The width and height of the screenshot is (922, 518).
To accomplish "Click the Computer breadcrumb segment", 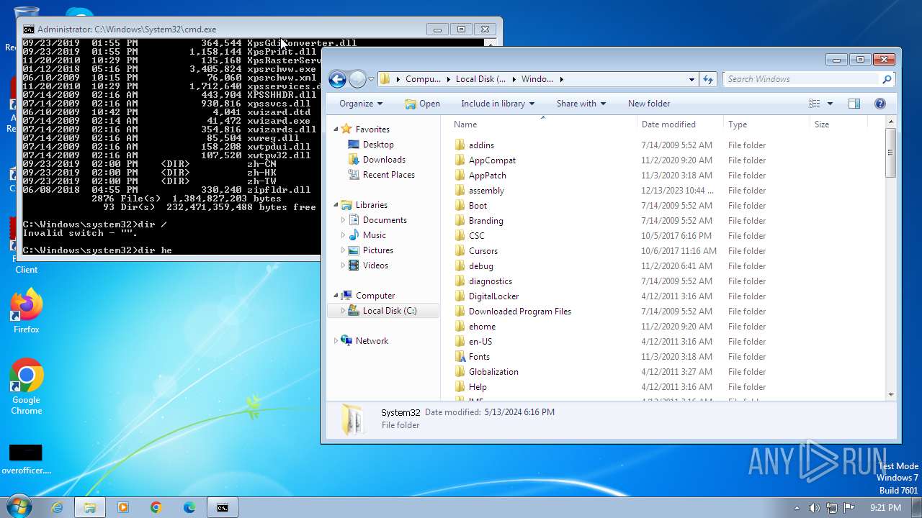I will [423, 79].
